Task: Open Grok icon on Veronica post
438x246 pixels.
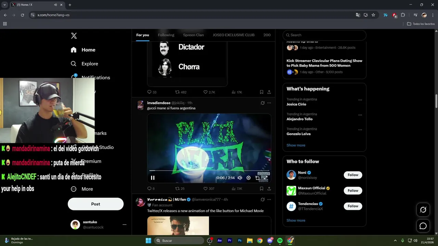Action: 262,200
